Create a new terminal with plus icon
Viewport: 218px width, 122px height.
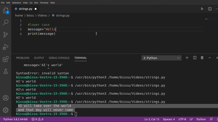[x=187, y=58]
